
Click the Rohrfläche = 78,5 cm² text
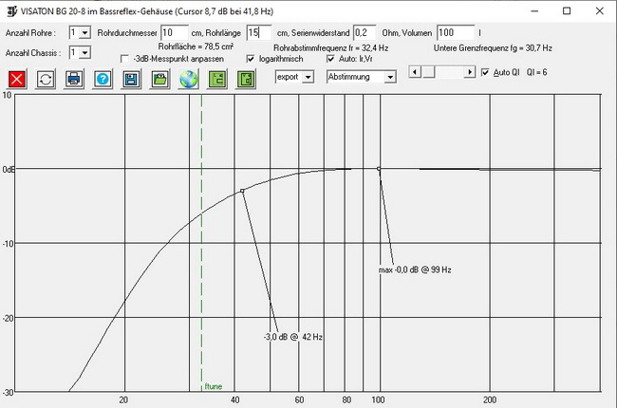pos(196,46)
